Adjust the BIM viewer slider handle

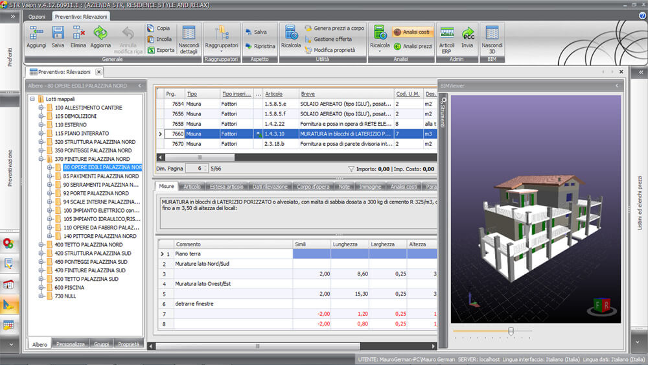coord(511,331)
